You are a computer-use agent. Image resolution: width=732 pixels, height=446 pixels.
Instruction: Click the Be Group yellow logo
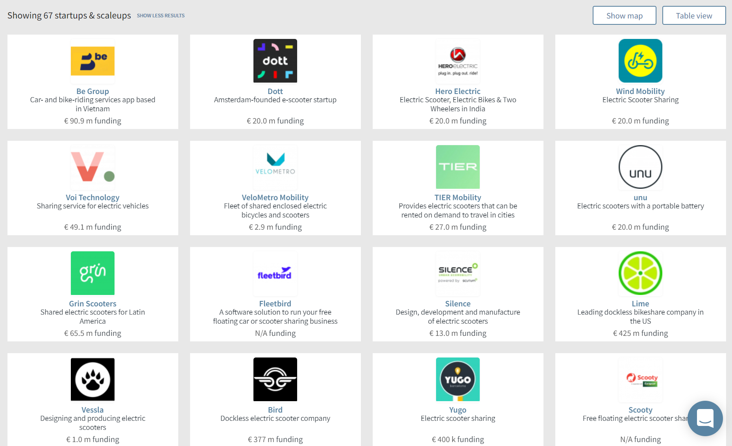(x=92, y=61)
